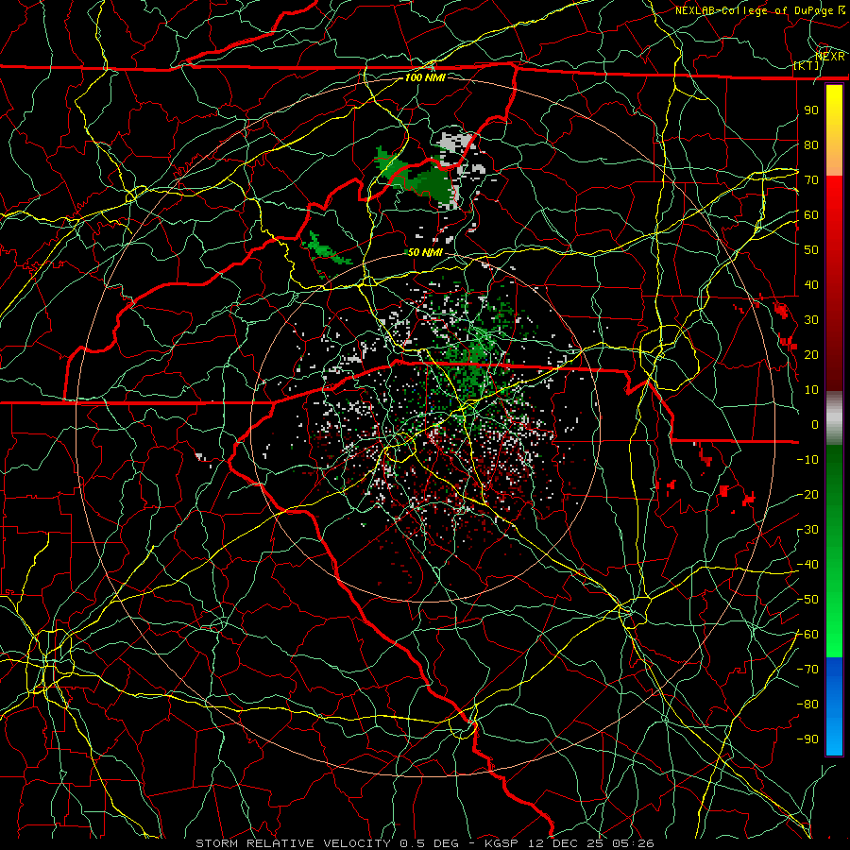850x850 pixels.
Task: Select the positive 20 value on the velocity scale
Action: pyautogui.click(x=811, y=354)
